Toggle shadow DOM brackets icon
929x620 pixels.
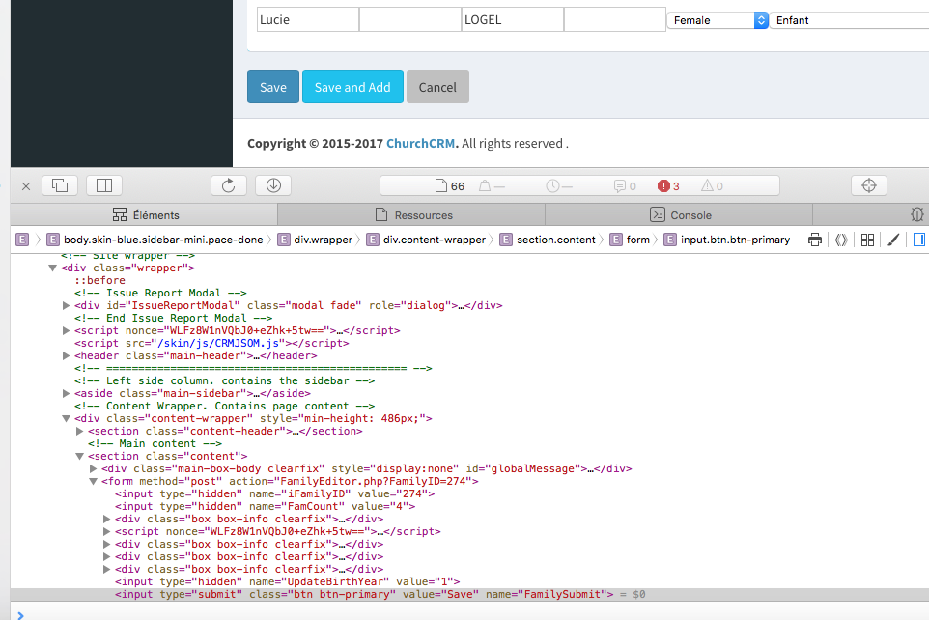(x=841, y=240)
